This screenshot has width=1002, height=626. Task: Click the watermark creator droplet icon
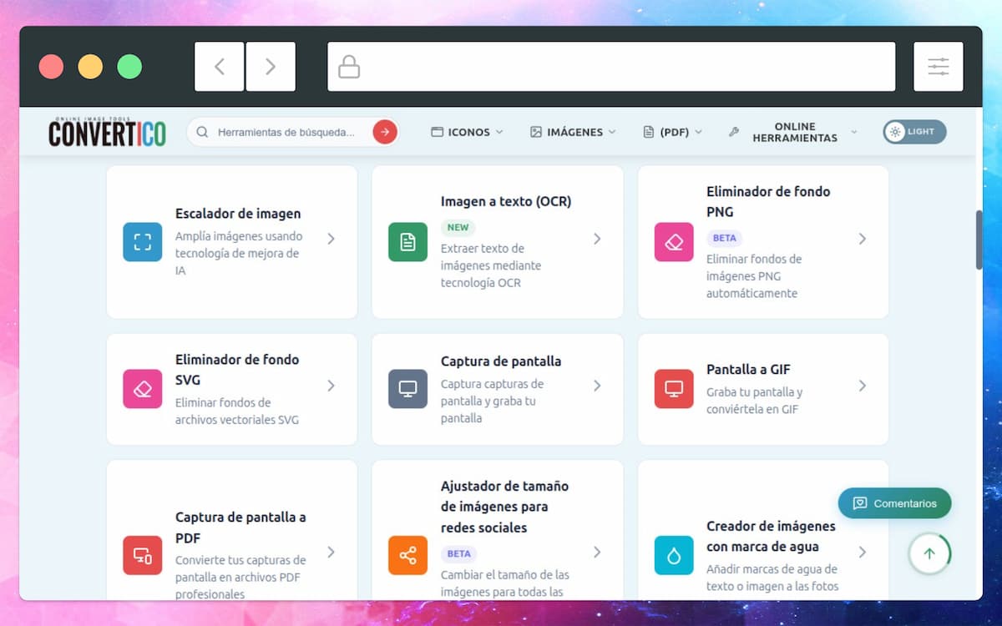(673, 556)
